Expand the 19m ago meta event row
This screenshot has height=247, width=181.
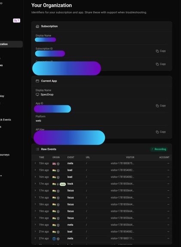[x=35, y=225]
